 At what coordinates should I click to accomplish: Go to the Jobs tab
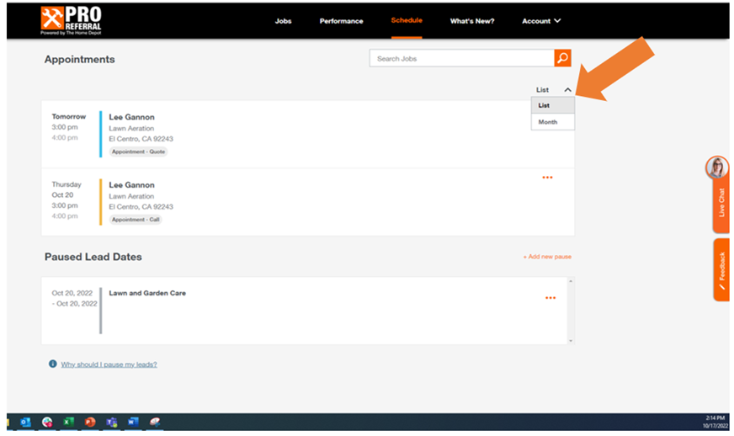(284, 21)
